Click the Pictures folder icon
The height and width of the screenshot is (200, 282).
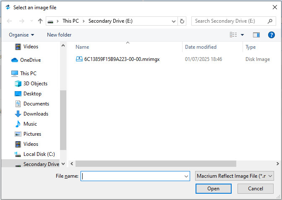pos(18,134)
